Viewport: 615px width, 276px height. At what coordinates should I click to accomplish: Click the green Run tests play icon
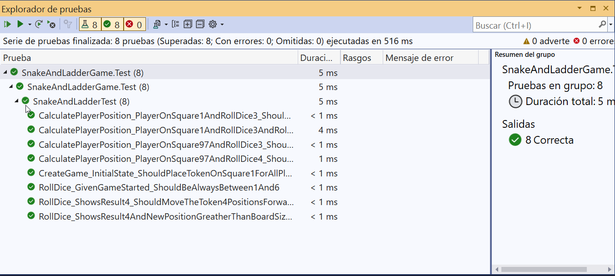tap(20, 24)
